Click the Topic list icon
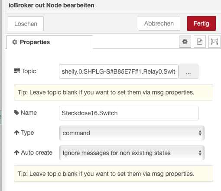The width and height of the screenshot is (221, 191). pyautogui.click(x=17, y=71)
